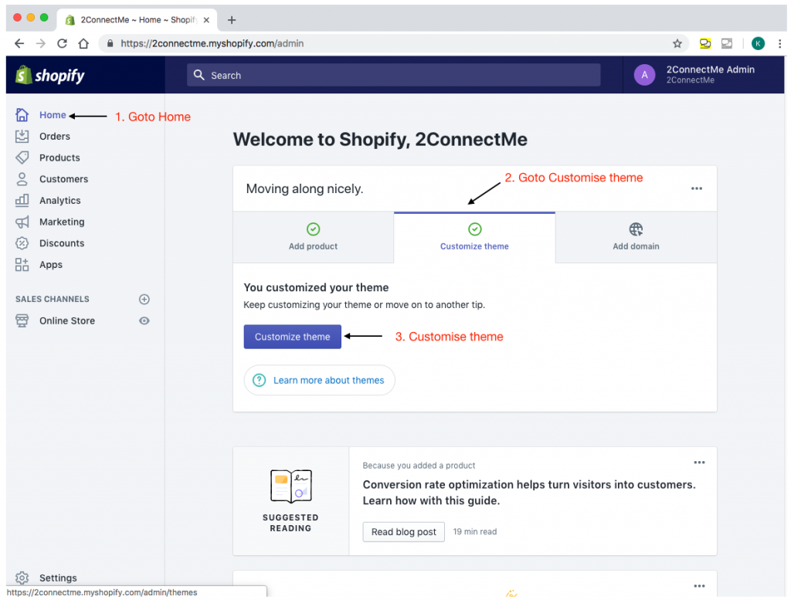Open Marketing in the sidebar
Screen dimensions: 791x600
[x=62, y=222]
